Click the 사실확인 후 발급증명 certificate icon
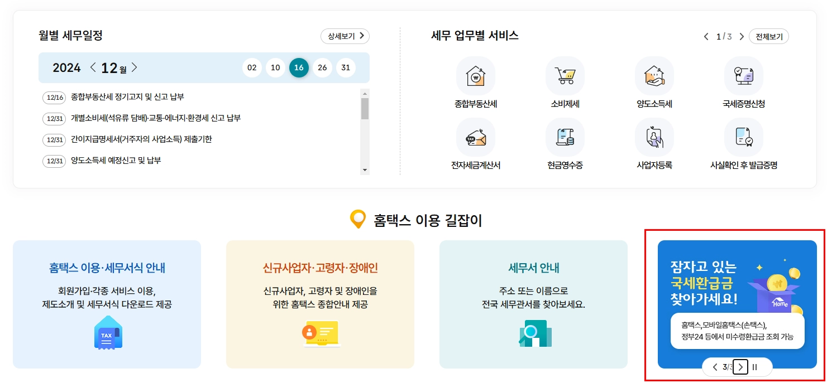Screen dimensions: 827x383 [x=744, y=137]
